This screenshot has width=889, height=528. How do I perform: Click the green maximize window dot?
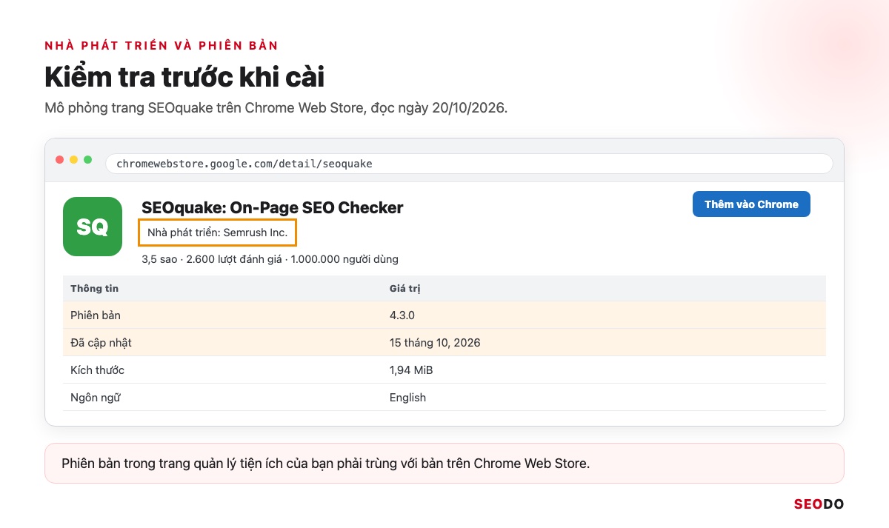[87, 159]
